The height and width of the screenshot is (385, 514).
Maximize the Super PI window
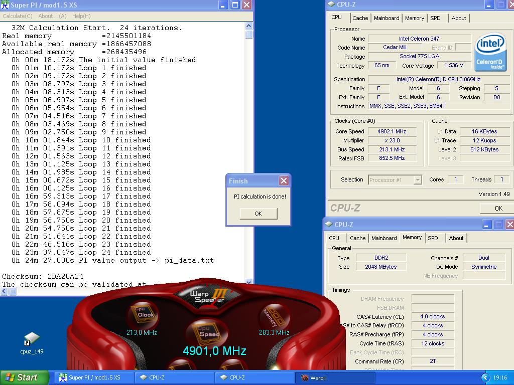pyautogui.click(x=235, y=5)
